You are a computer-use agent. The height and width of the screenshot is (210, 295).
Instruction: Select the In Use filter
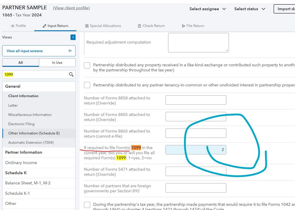pyautogui.click(x=57, y=63)
